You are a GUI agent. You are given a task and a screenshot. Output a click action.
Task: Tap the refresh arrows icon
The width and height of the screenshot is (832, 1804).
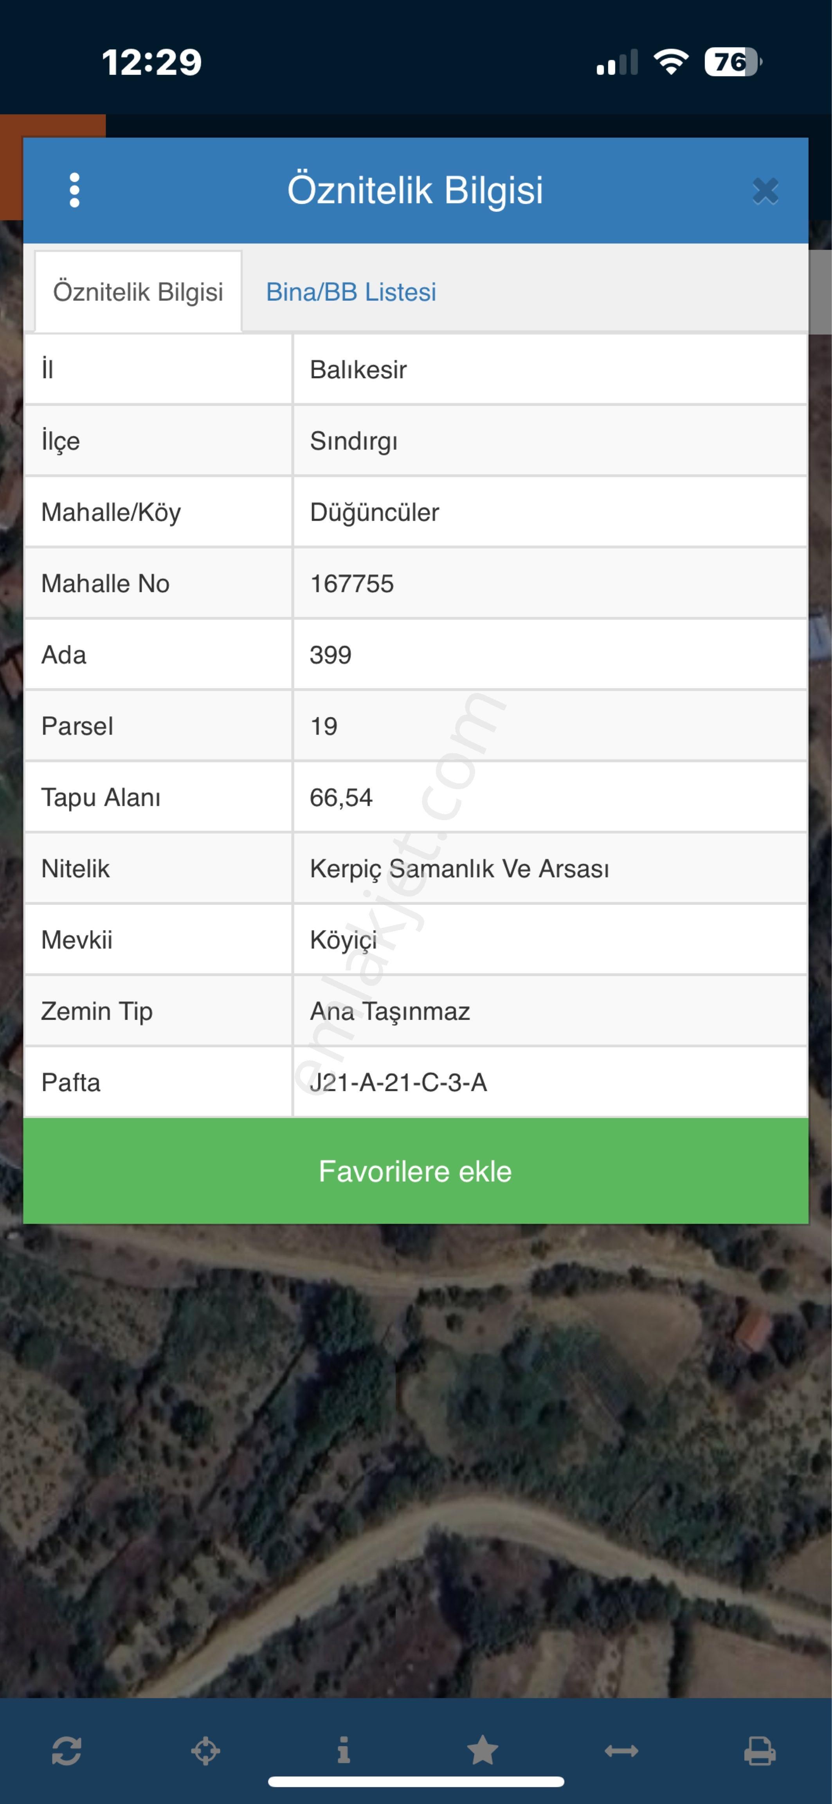[67, 1751]
